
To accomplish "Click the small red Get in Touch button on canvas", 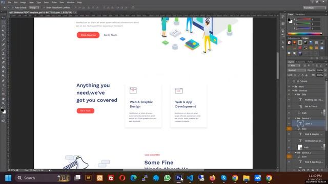I will pos(86,111).
